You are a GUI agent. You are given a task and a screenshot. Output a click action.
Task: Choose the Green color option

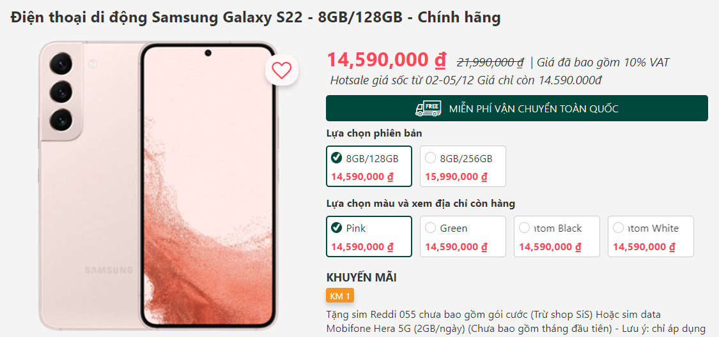coord(463,236)
